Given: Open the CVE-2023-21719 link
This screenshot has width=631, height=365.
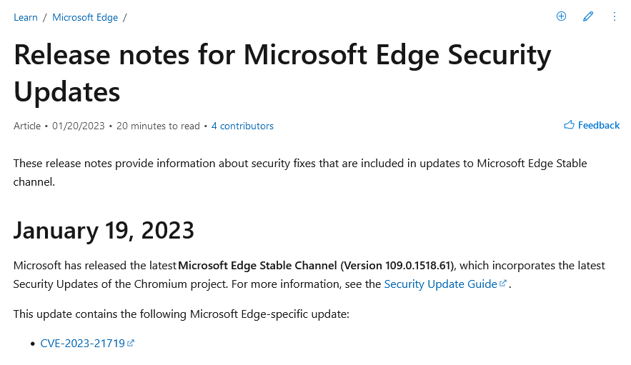Looking at the screenshot, I should click(x=82, y=343).
